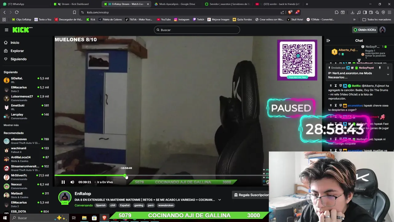
Task: Click Mostrar más in sidebar
Action: (x=11, y=125)
